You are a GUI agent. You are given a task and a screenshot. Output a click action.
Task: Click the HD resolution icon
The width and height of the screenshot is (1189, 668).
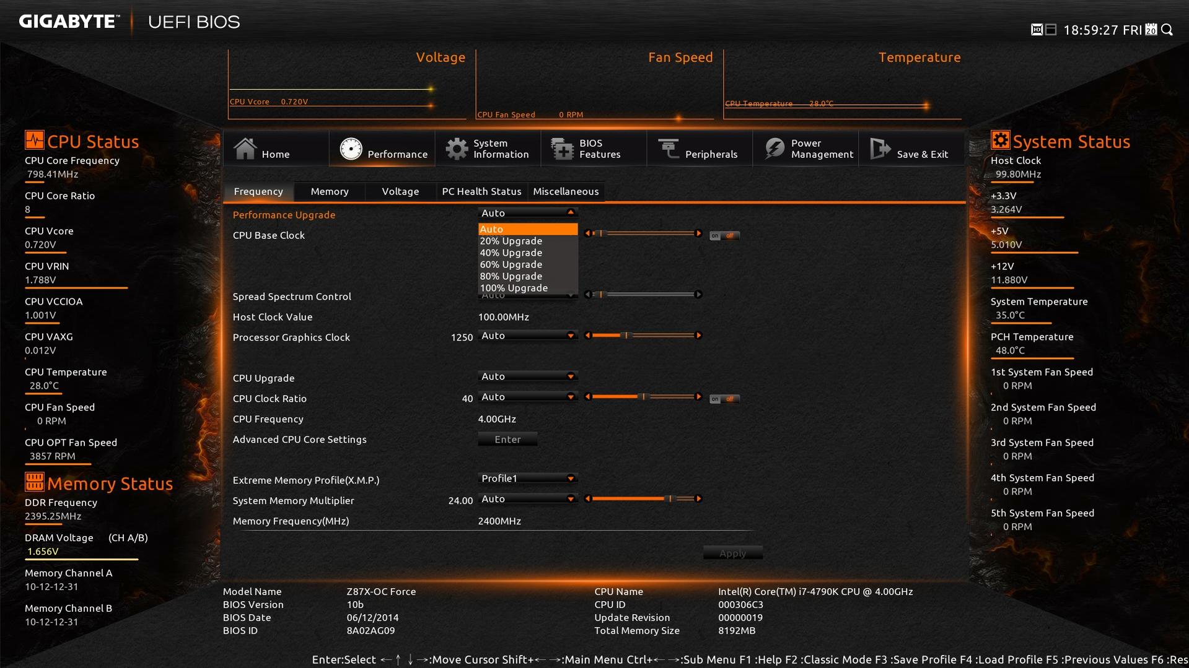(1037, 30)
